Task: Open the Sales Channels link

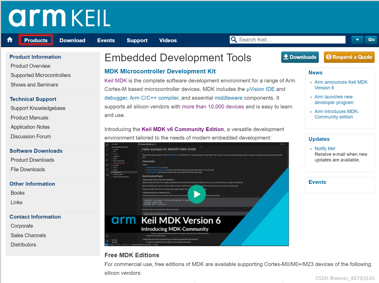Action: pyautogui.click(x=28, y=235)
